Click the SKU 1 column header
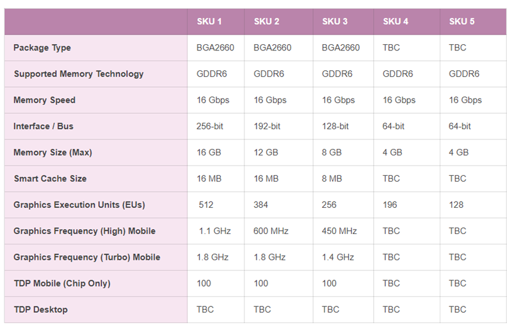The width and height of the screenshot is (512, 330). 209,22
